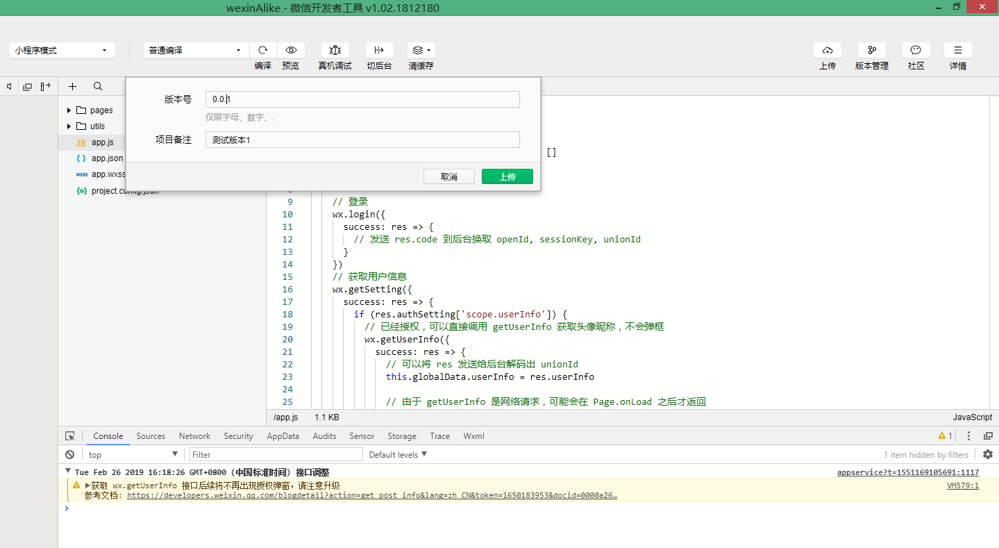Switch to the Sources tab
Viewport: 999px width, 548px height.
click(x=151, y=436)
